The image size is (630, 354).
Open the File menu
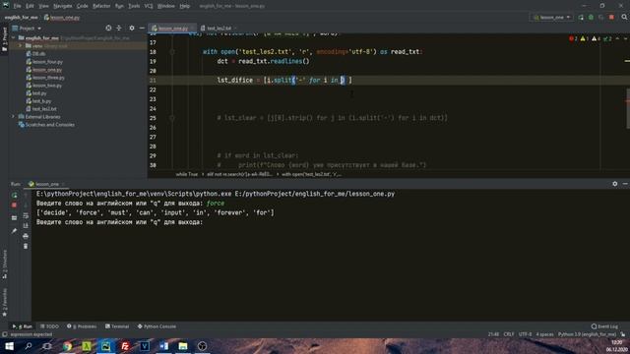coord(17,6)
